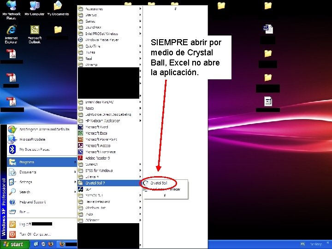Viewport: 332px width, 249px height.
Task: Launch Microsoft Outlook from the desktop
Action: coord(35,34)
